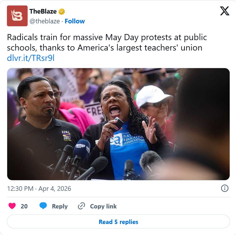The width and height of the screenshot is (236, 235).
Task: Click the 32BJ SEIU logo in the photo
Action: tap(66, 135)
